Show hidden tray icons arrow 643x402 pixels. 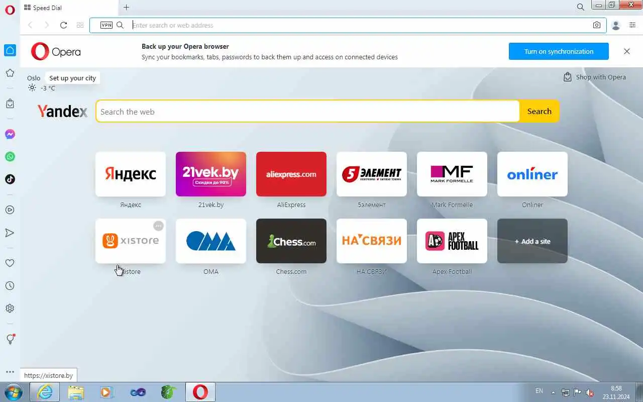pos(553,392)
